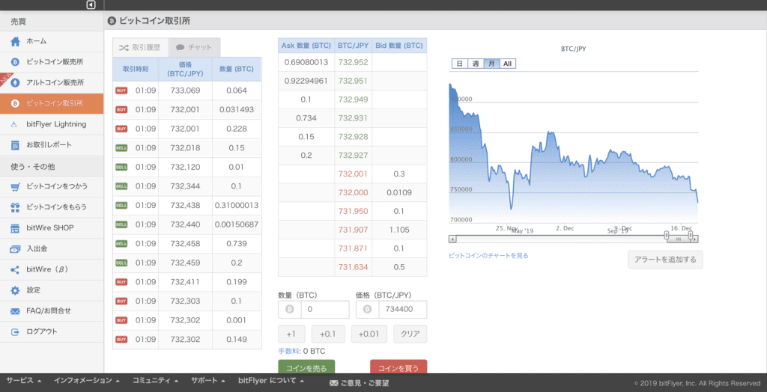Open the 取引履歴 tab
Viewport: 767px width, 392px height.
[x=140, y=47]
